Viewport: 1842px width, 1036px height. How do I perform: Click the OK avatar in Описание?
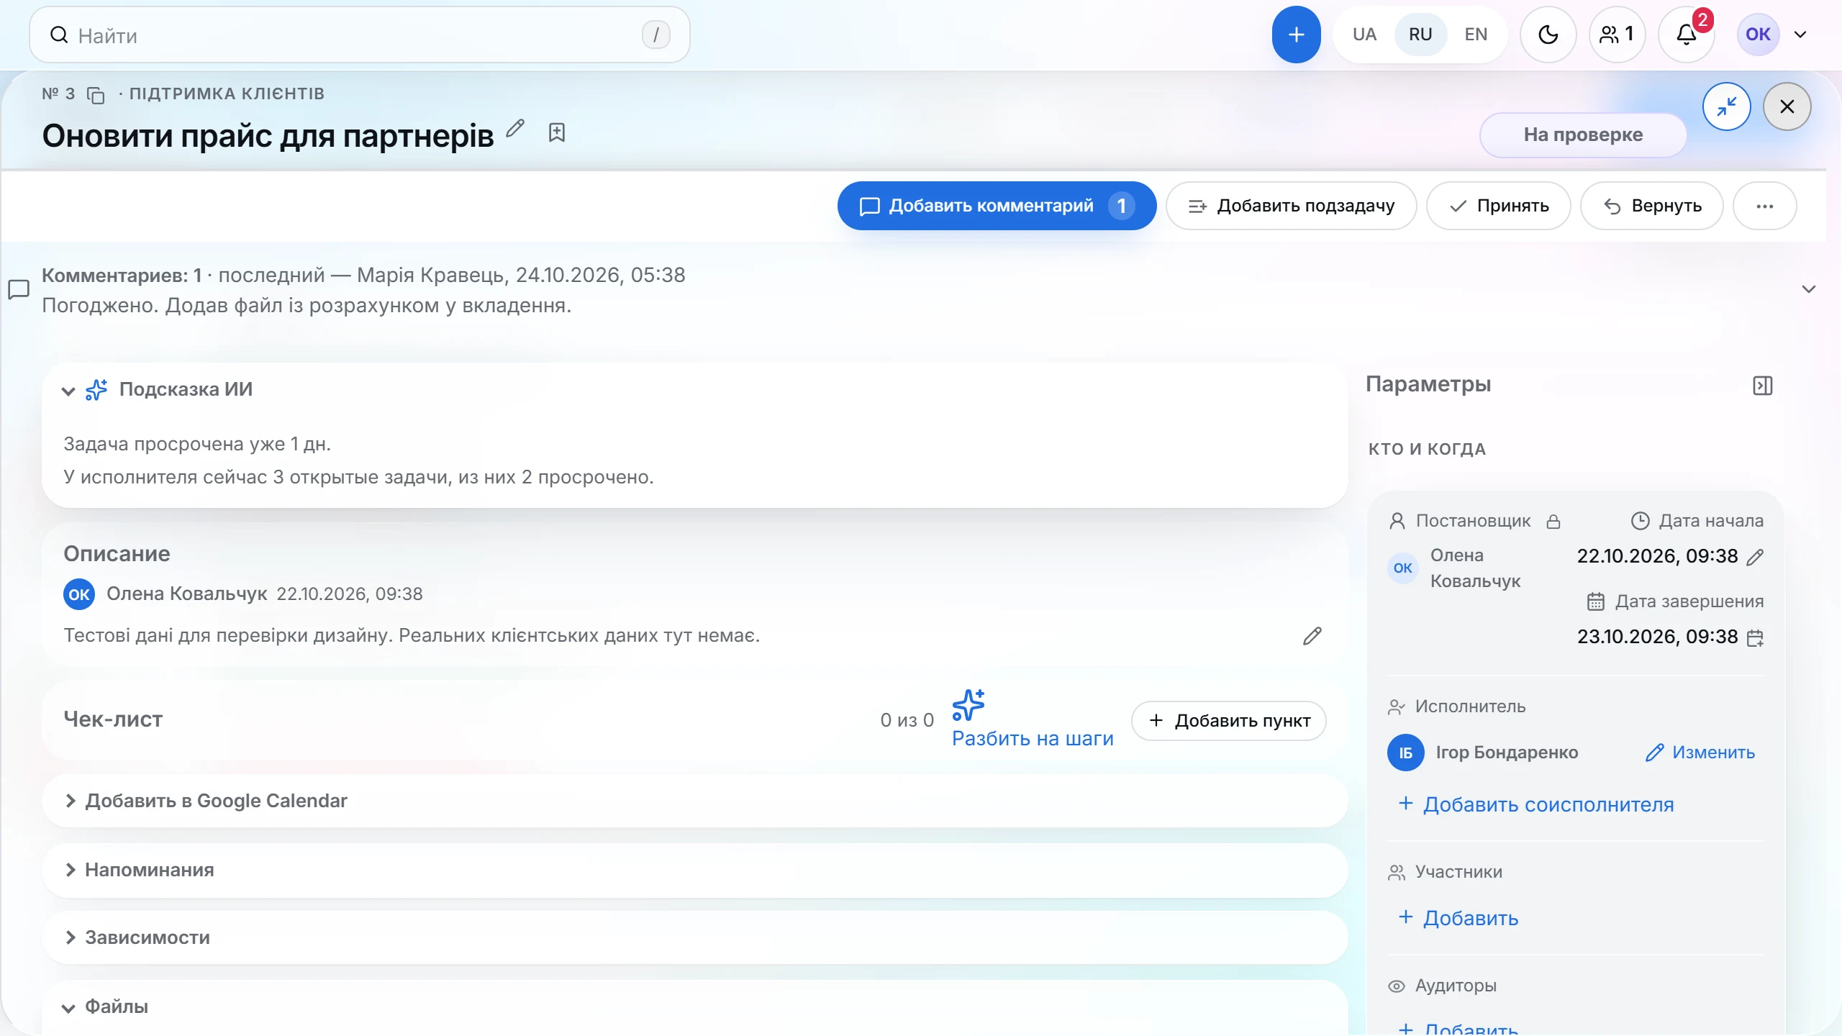coord(79,594)
